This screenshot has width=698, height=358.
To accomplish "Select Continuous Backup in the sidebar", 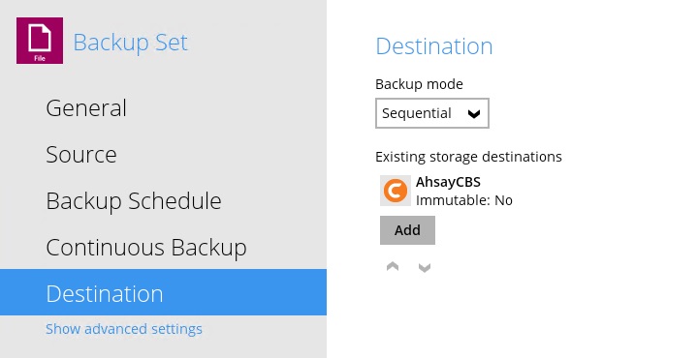I will 146,248.
